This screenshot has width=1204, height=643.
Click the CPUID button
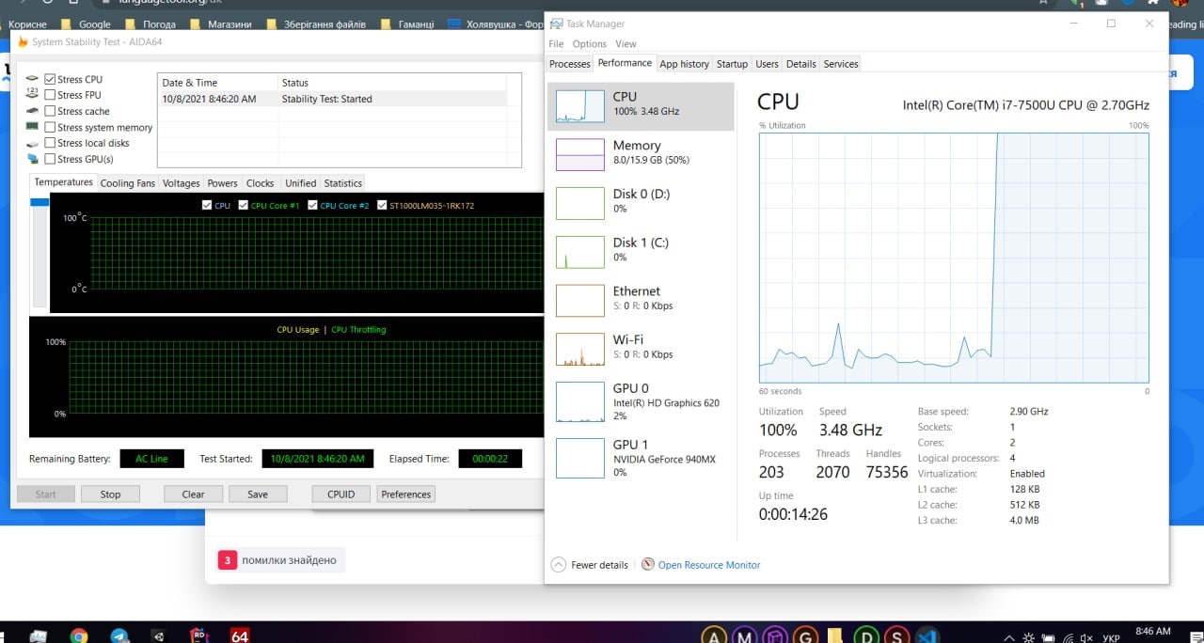tap(341, 494)
